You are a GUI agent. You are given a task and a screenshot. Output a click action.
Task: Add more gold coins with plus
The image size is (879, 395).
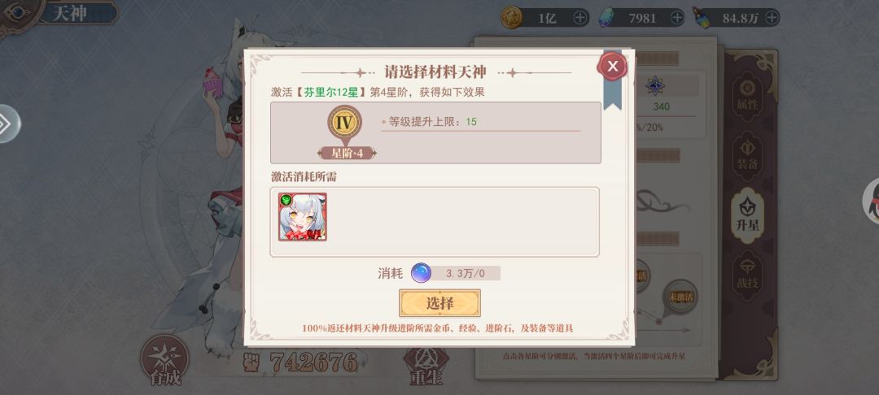coord(580,18)
